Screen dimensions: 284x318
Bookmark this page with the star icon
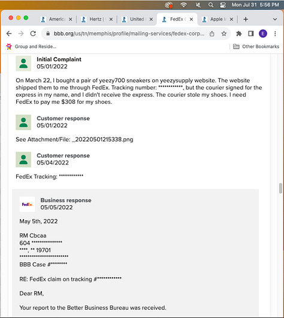point(224,34)
